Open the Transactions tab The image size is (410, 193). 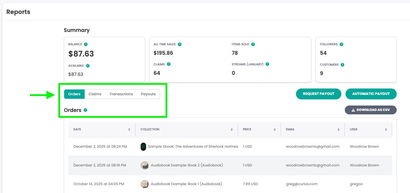pyautogui.click(x=121, y=94)
